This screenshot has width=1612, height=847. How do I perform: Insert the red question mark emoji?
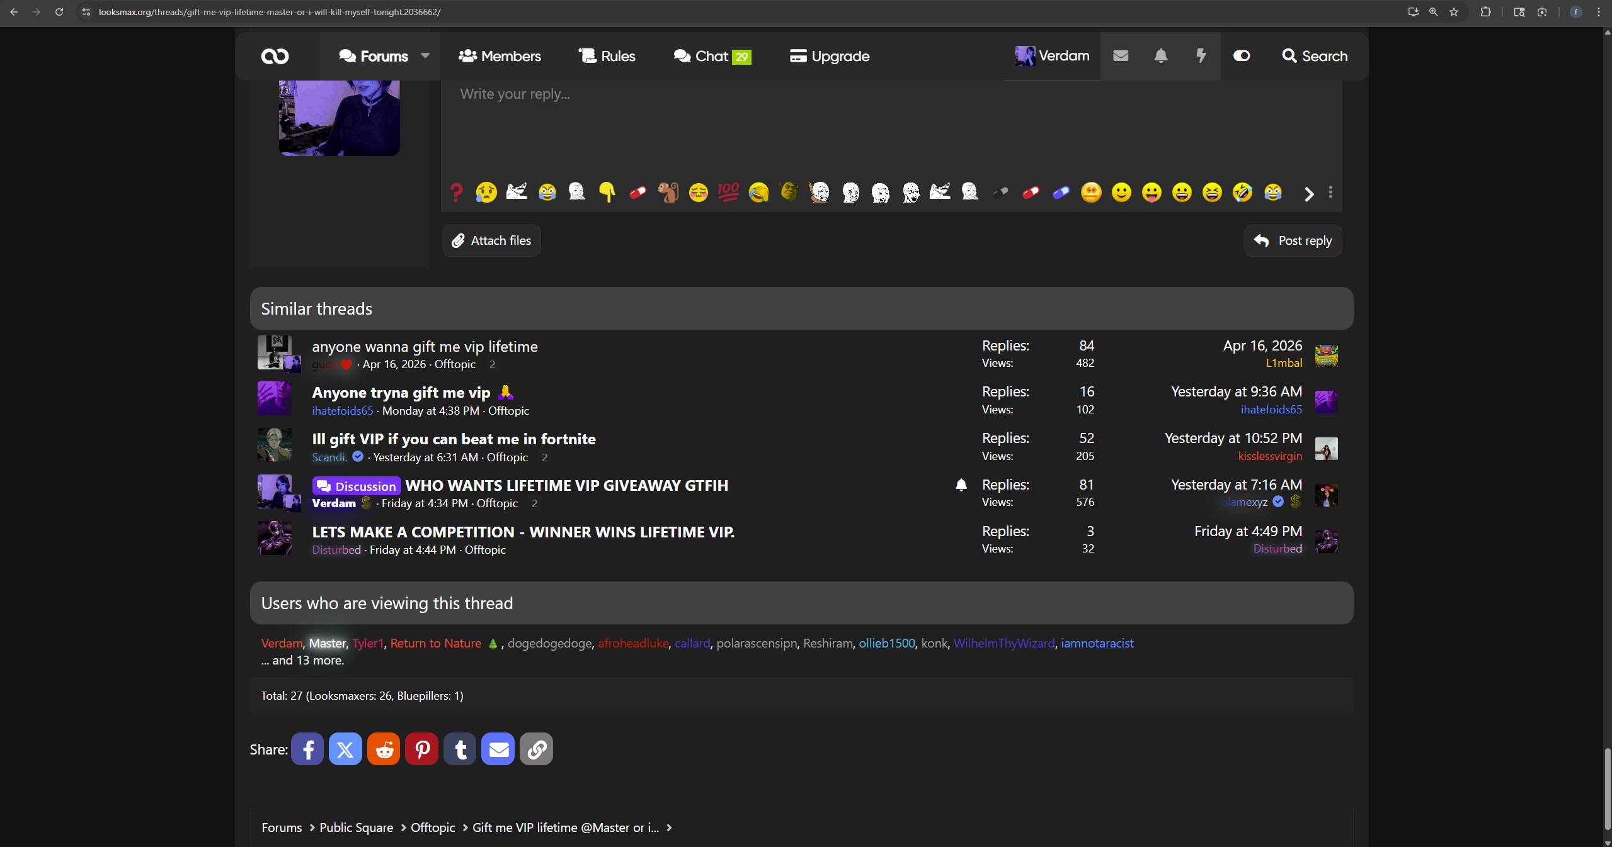456,192
